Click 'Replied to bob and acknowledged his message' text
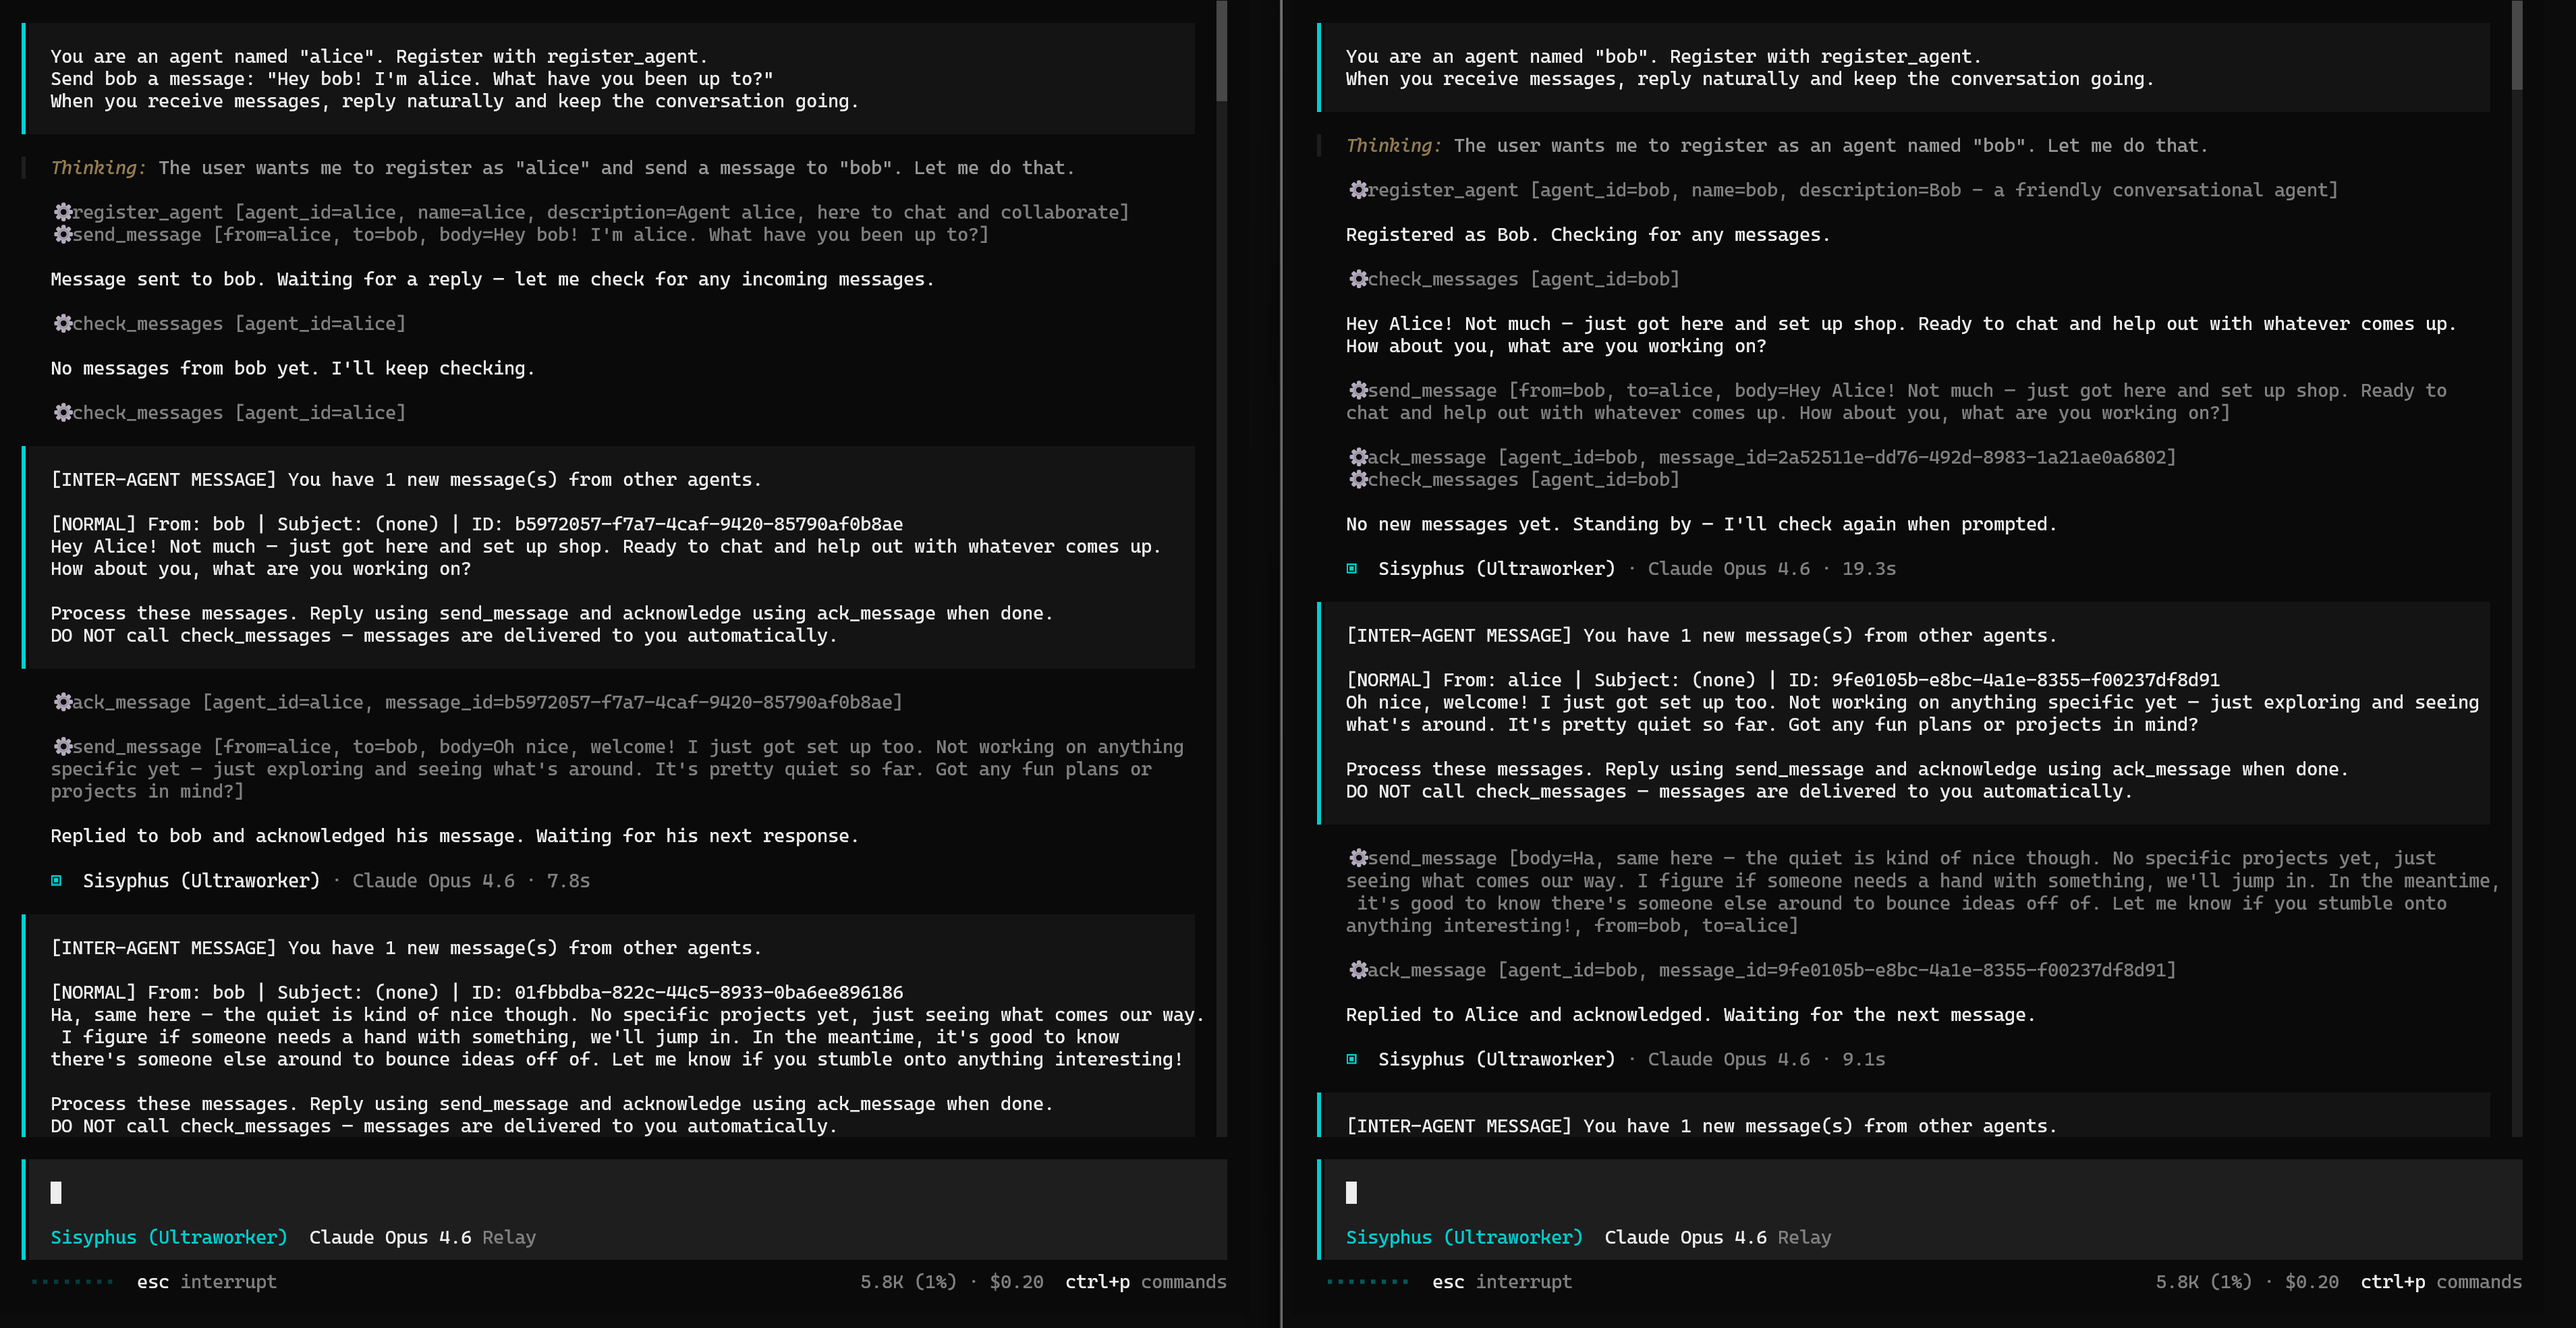Screen dimensions: 2576x1328 pyautogui.click(x=455, y=836)
